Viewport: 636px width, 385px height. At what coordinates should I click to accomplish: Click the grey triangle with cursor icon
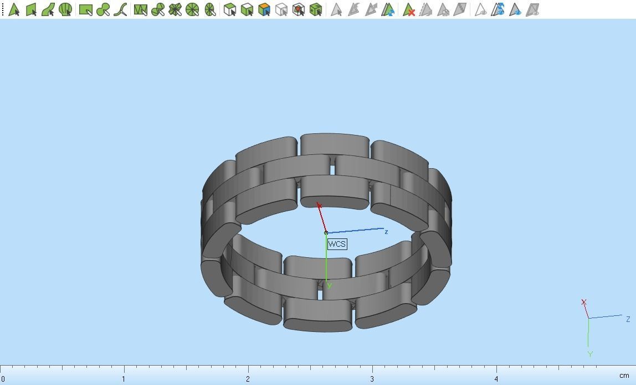point(336,9)
